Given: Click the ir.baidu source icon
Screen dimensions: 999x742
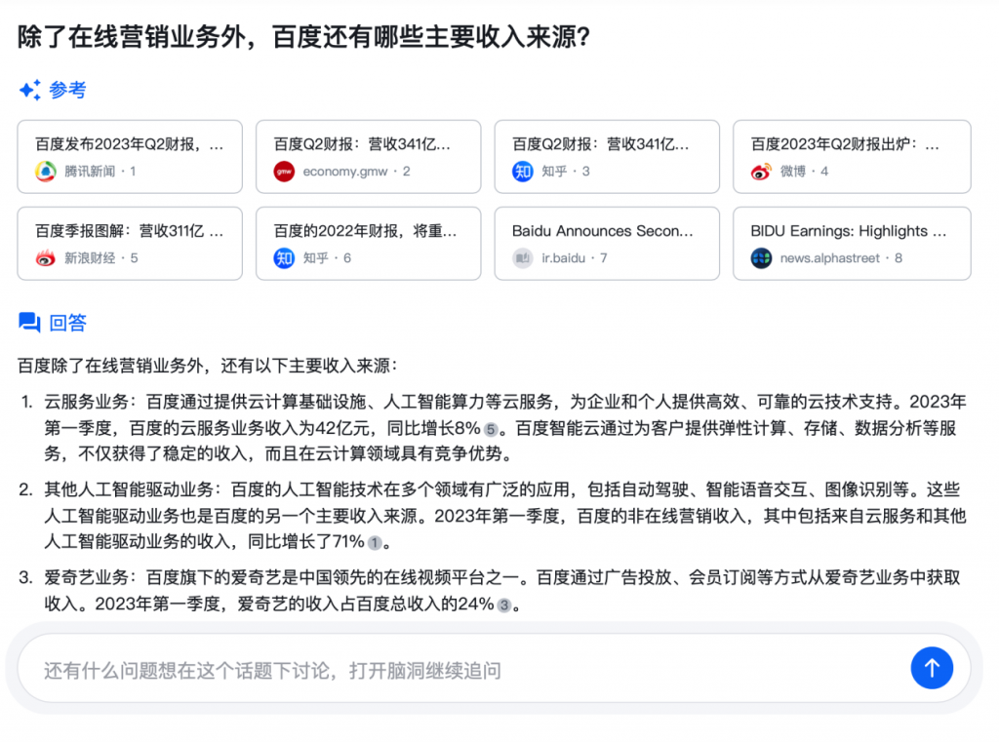Looking at the screenshot, I should coord(523,258).
